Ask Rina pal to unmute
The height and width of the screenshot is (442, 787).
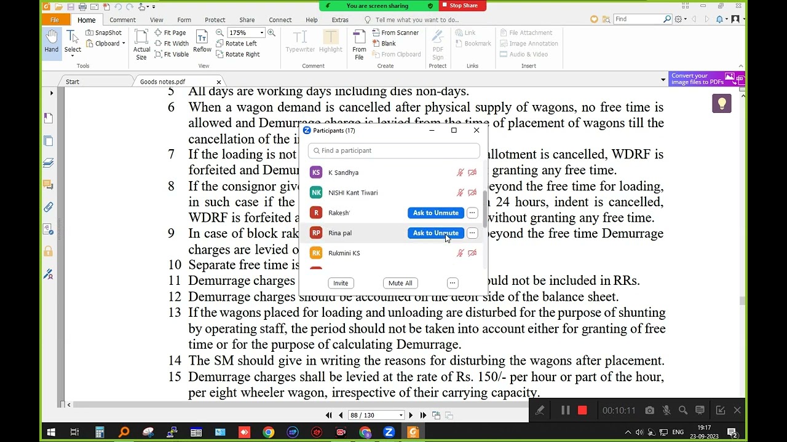coord(436,233)
